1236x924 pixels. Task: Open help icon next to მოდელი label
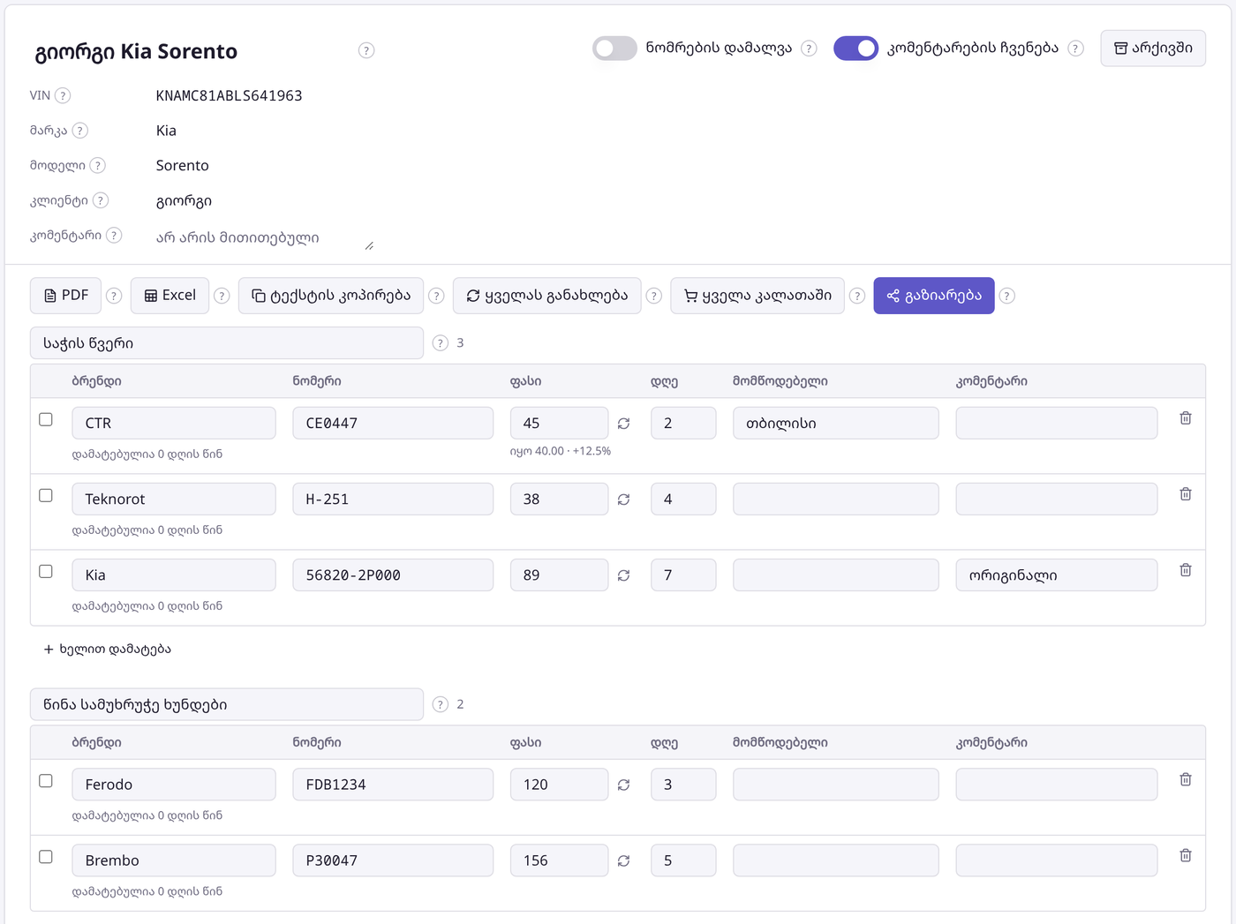pos(98,165)
